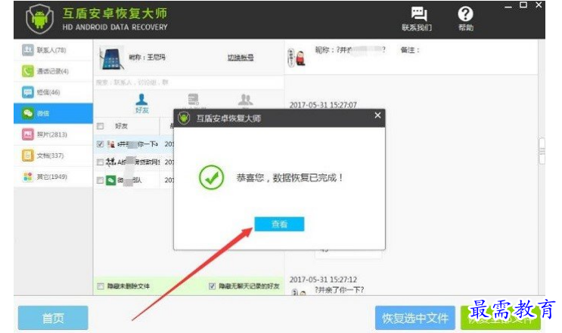Image resolution: width=562 pixels, height=333 pixels.
Task: Close the main application window
Action: 539,5
